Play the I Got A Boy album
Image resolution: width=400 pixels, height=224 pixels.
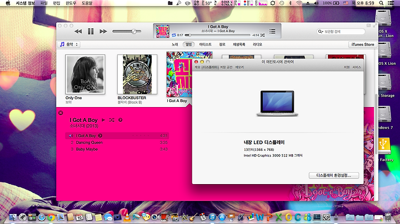tap(103, 120)
